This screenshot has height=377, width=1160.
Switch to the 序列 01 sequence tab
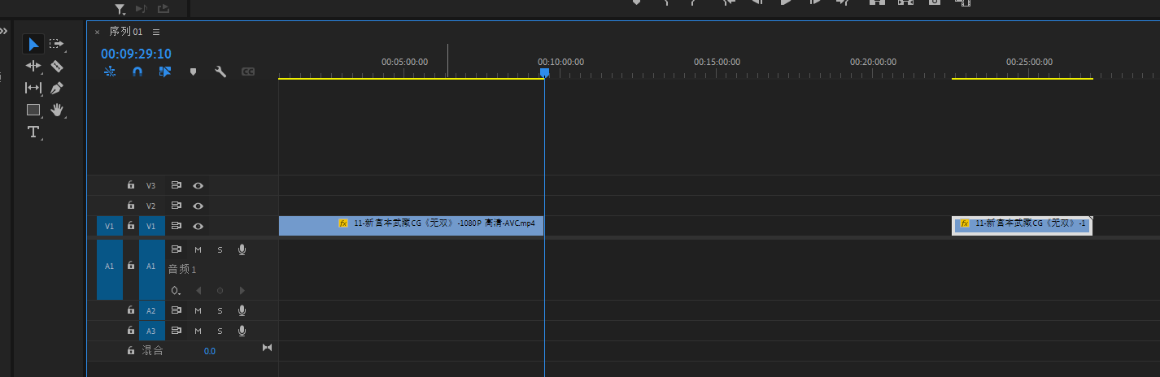click(x=126, y=32)
